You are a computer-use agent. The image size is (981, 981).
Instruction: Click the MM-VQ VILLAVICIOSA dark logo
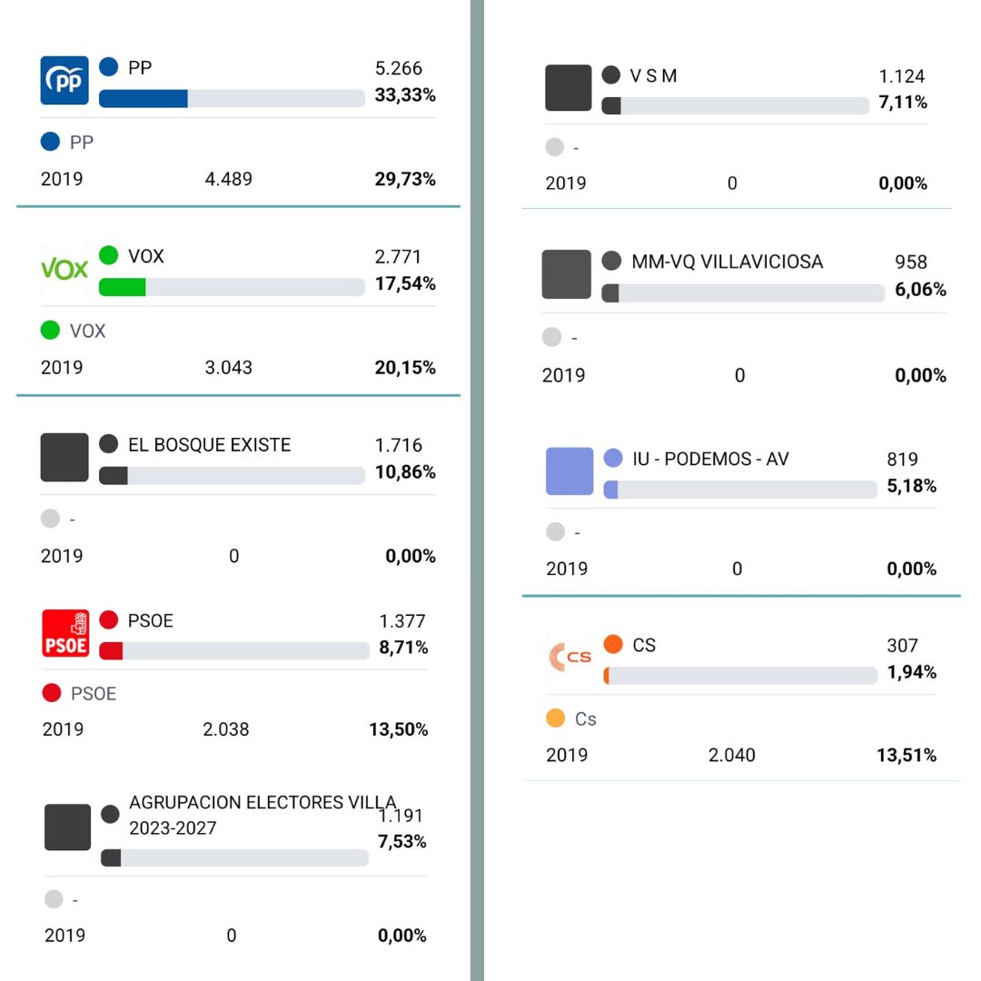[566, 274]
